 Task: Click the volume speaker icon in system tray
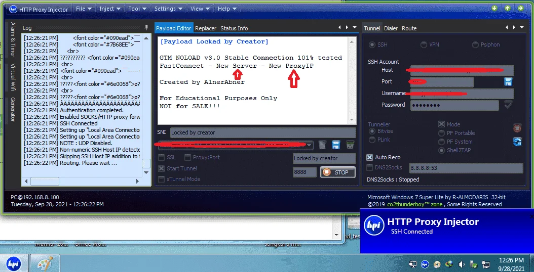pos(462,264)
